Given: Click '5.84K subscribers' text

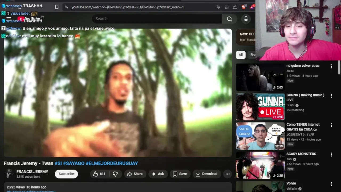Looking at the screenshot, I should click(x=28, y=177).
